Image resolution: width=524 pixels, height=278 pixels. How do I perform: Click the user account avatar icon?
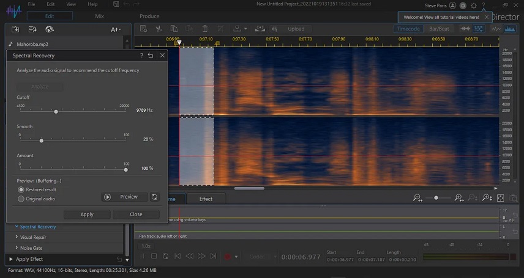[x=452, y=5]
